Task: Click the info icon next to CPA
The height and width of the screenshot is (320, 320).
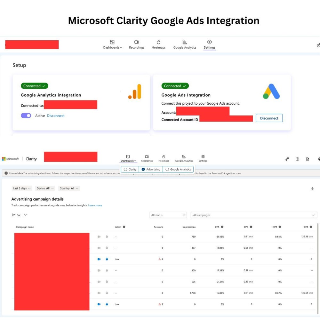Action: coord(311,227)
